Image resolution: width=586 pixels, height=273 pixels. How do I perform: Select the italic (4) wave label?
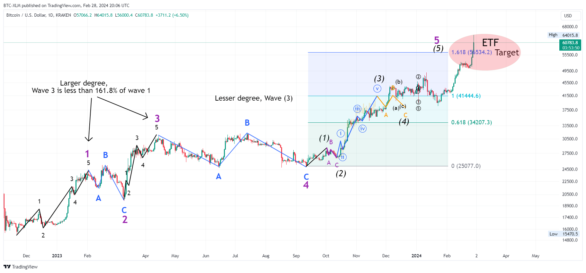[404, 122]
